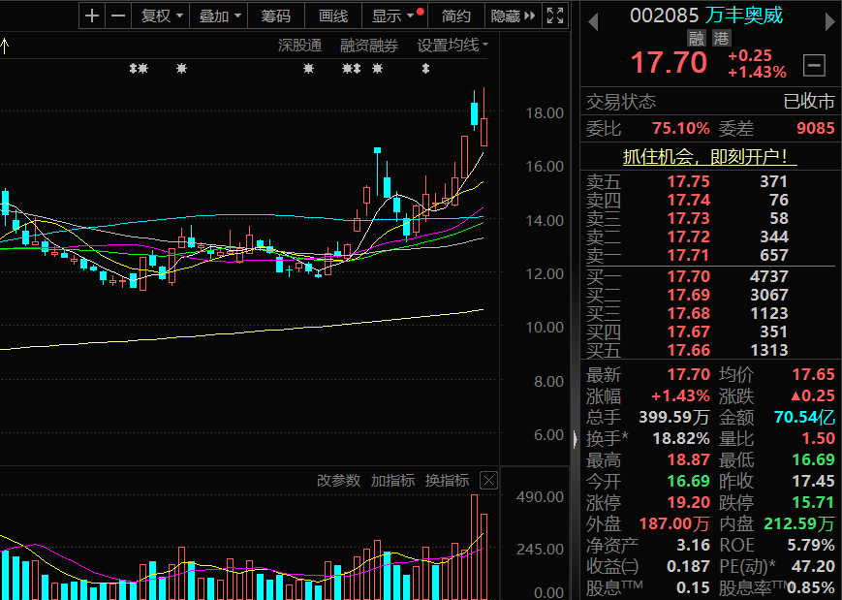The image size is (842, 600).
Task: Click 总手 value 399.59万
Action: [674, 417]
